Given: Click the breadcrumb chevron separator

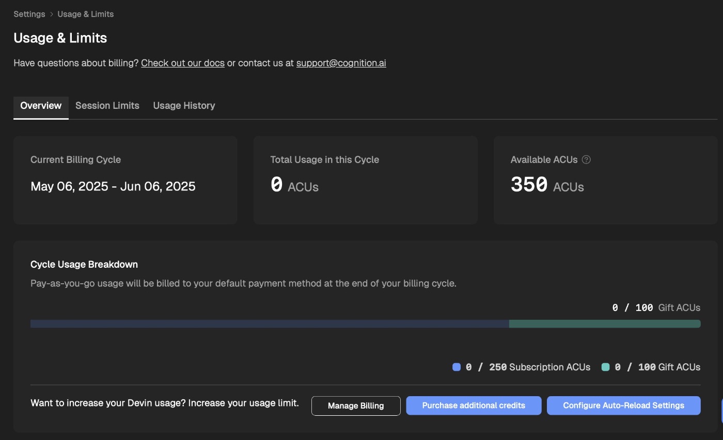Looking at the screenshot, I should 52,14.
